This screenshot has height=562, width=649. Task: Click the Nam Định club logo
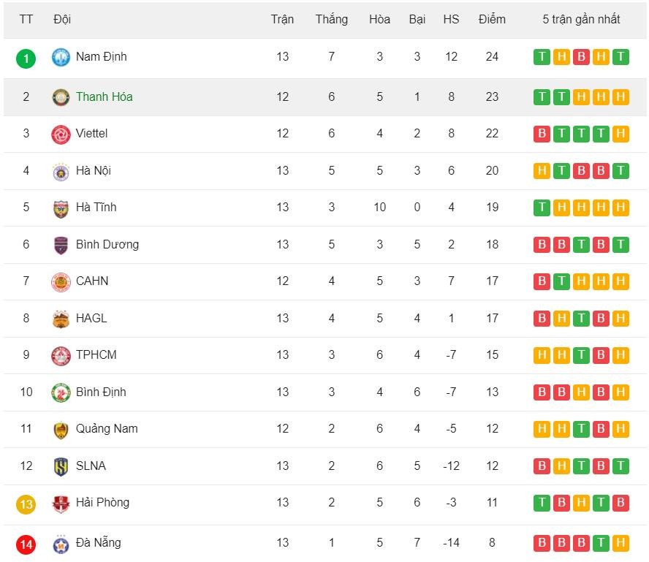61,57
